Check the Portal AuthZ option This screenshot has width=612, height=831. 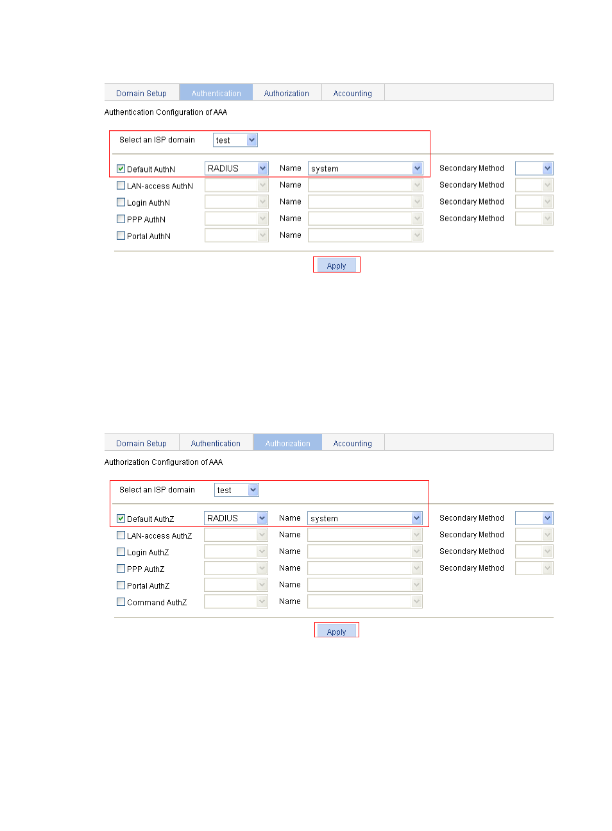[121, 585]
